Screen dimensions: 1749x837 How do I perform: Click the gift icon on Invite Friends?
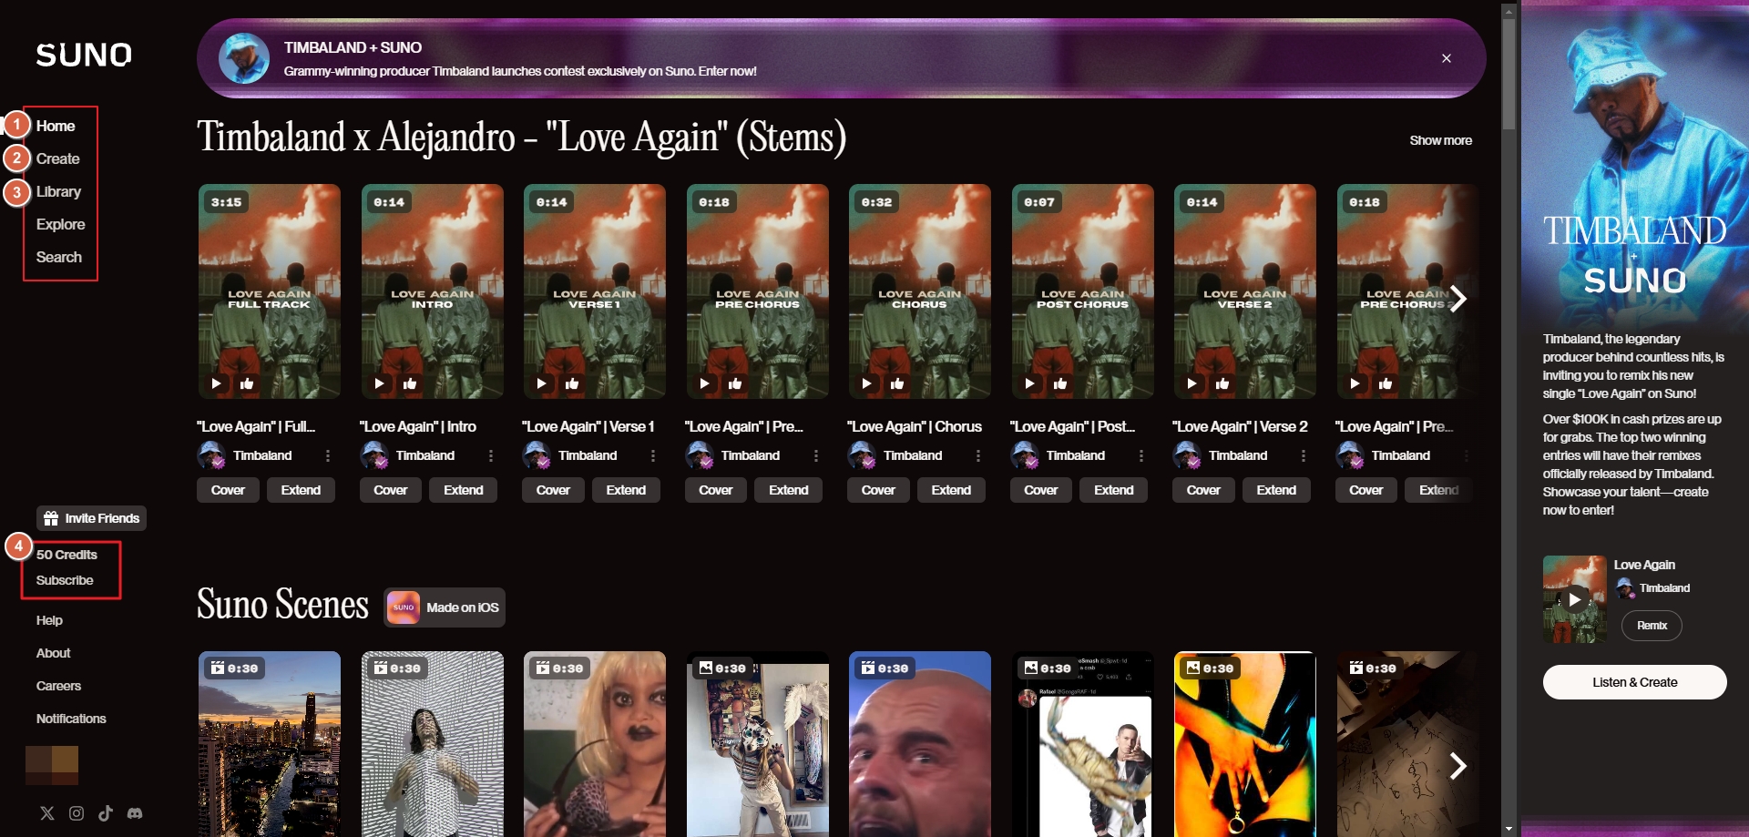pyautogui.click(x=51, y=518)
